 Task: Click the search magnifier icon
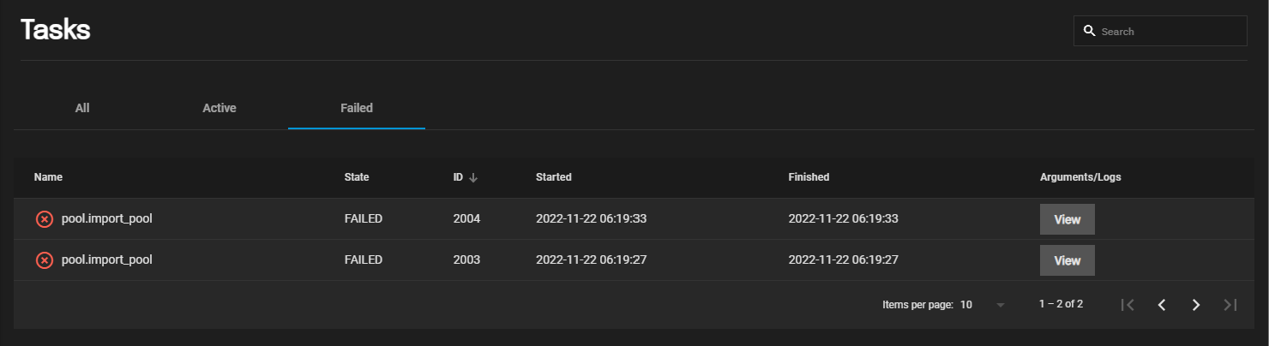pos(1089,31)
